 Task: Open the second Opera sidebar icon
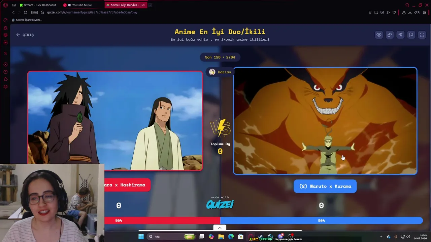5,28
